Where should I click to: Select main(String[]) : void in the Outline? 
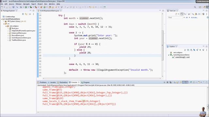click(x=182, y=57)
